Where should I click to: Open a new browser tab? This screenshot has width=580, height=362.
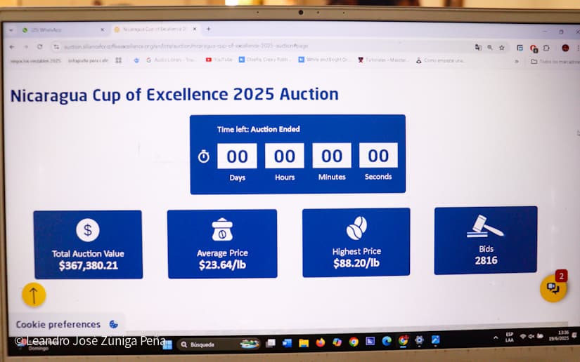tap(208, 29)
